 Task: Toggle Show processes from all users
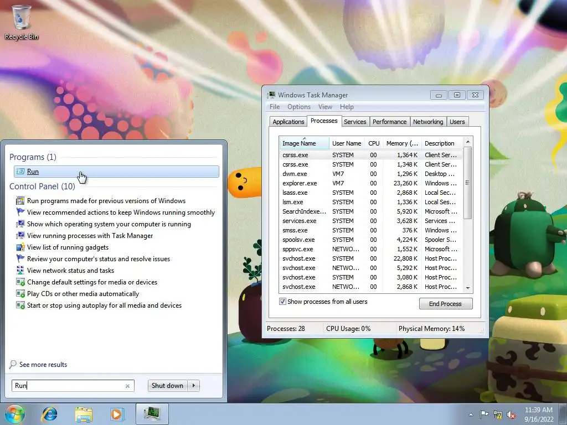[x=282, y=302]
